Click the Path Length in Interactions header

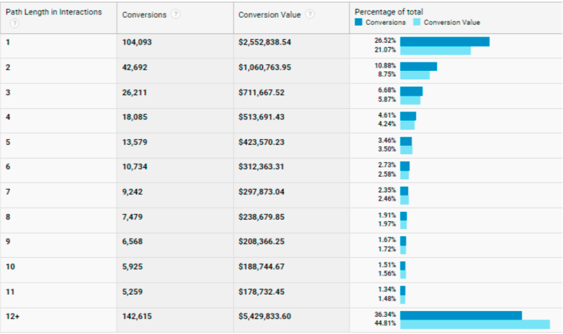point(54,12)
